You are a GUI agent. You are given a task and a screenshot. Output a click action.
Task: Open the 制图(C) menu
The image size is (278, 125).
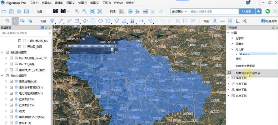coord(95,3)
